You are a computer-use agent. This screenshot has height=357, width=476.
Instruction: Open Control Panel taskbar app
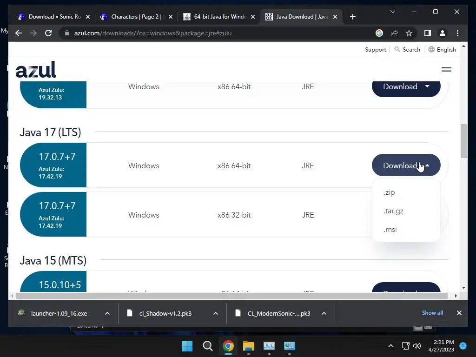pos(289,346)
